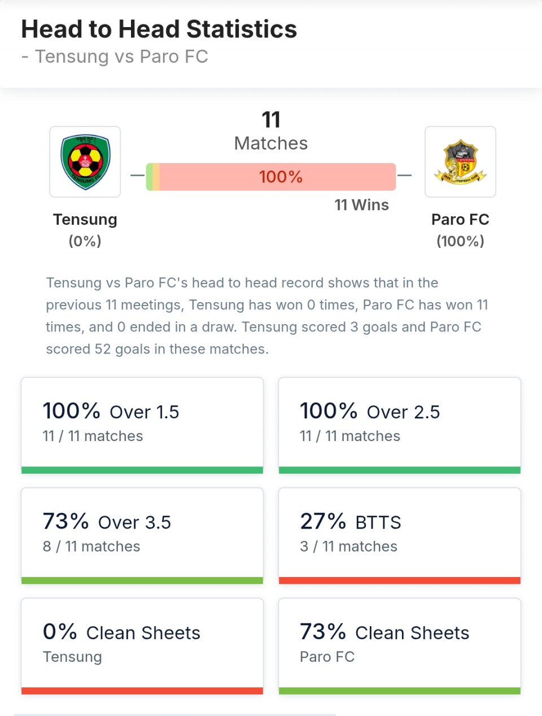Tap the head-to-head record summary paragraph

pos(265,316)
